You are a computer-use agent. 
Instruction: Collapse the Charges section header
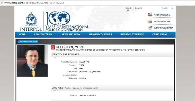click(112, 88)
